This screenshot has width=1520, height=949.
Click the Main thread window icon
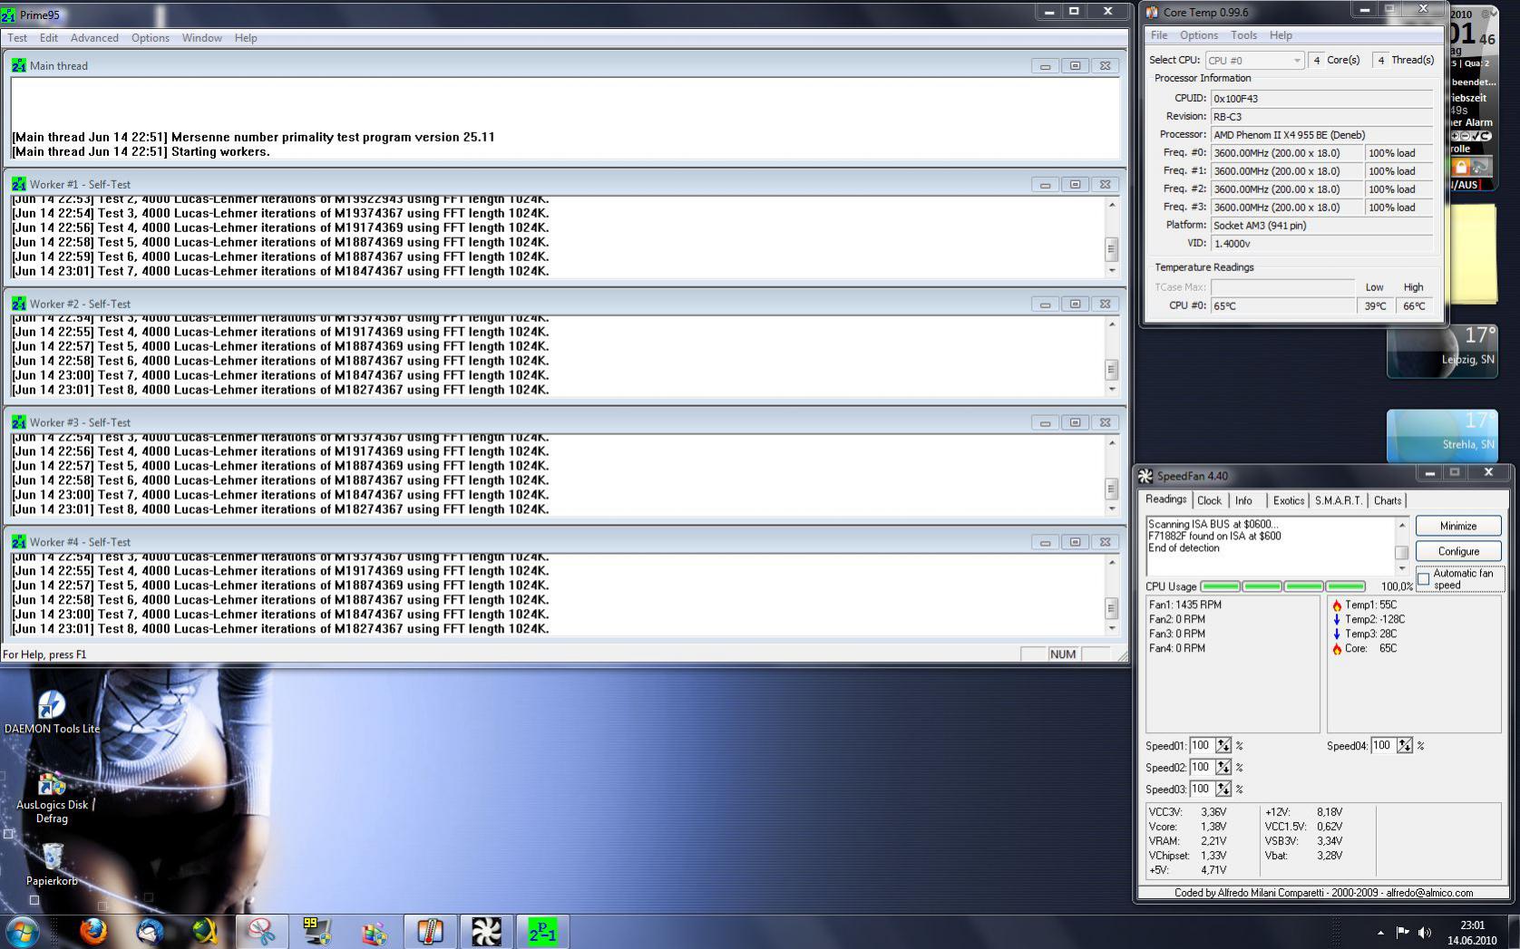tap(19, 65)
